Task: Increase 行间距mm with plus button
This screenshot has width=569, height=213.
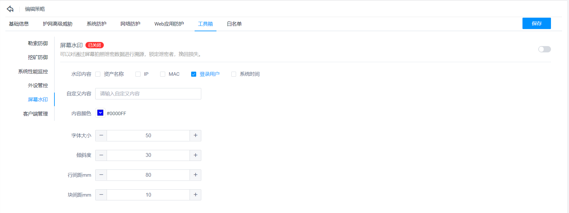Action: point(196,175)
